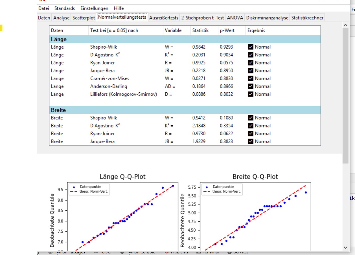The width and height of the screenshot is (355, 255).
Task: Open the Scatterplot tab
Action: [x=84, y=18]
